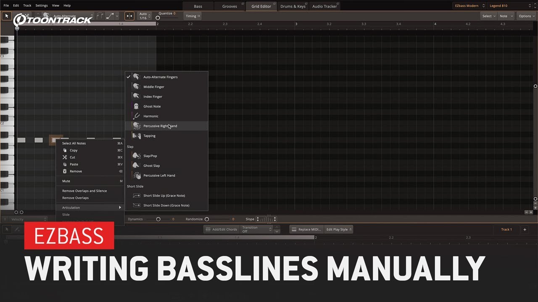Open the View menu
This screenshot has width=538, height=302.
pos(55,5)
